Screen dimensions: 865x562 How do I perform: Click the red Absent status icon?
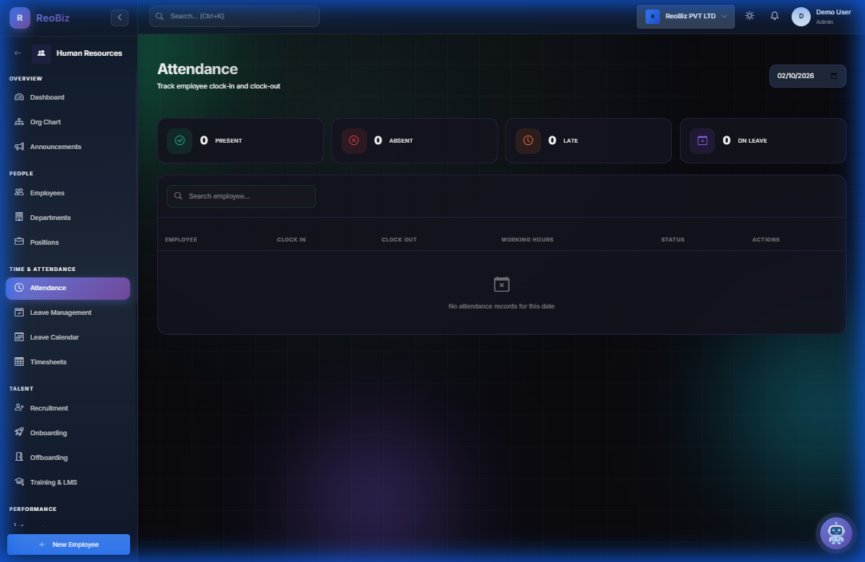coord(354,140)
